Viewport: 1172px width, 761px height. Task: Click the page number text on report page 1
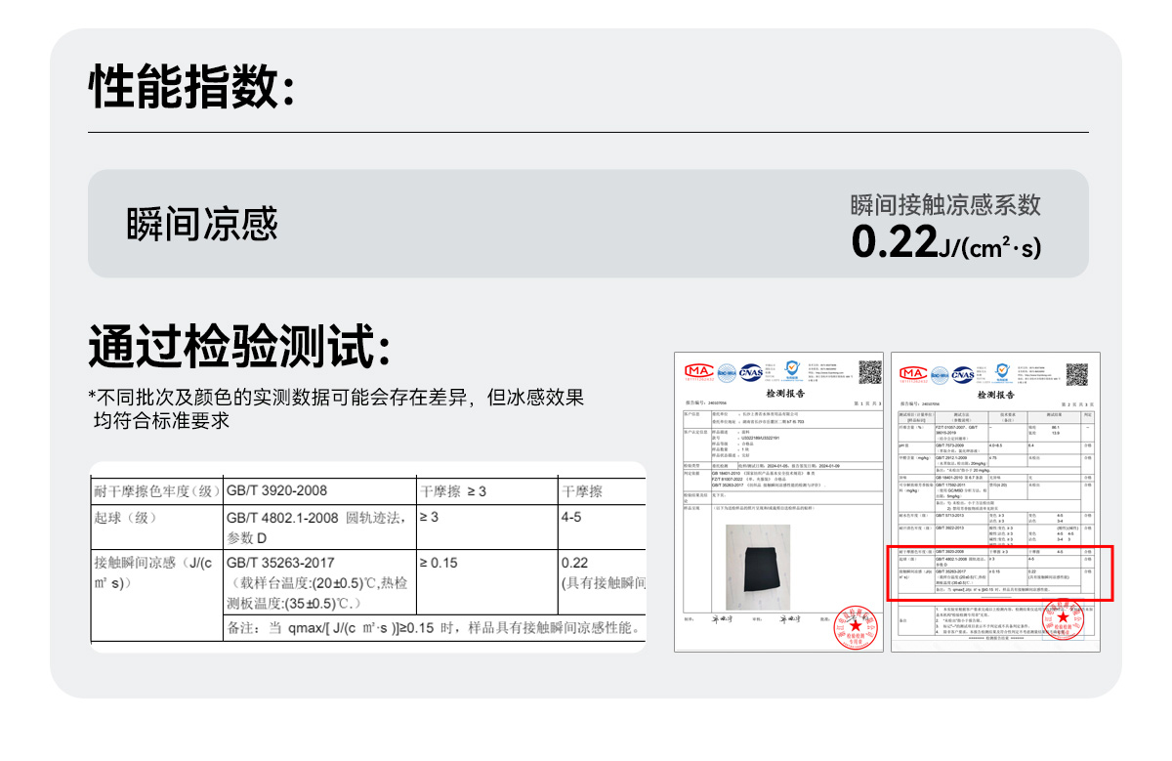point(867,402)
